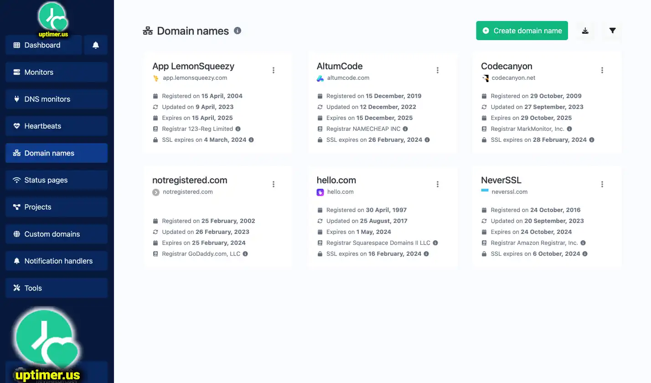Click info icon next to SSL expires 28 February, 2024
651x383 pixels.
592,140
